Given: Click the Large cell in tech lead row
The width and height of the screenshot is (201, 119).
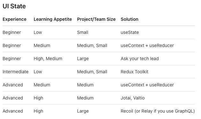Looking at the screenshot, I should (83, 59).
